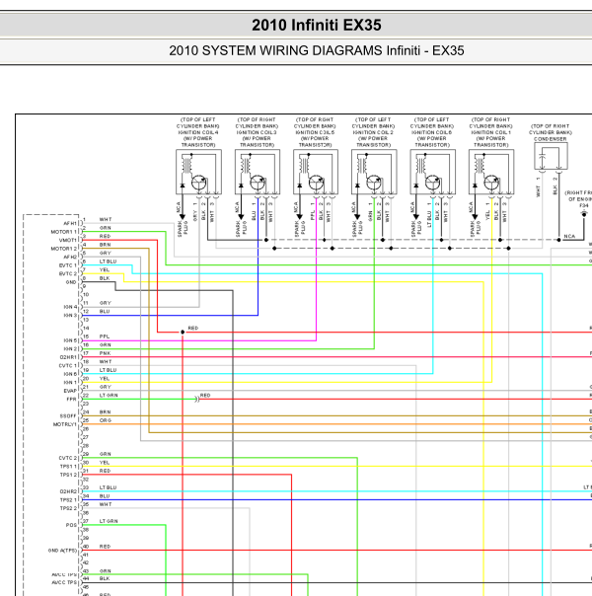Click the IGN 2 pin label

pyautogui.click(x=70, y=349)
